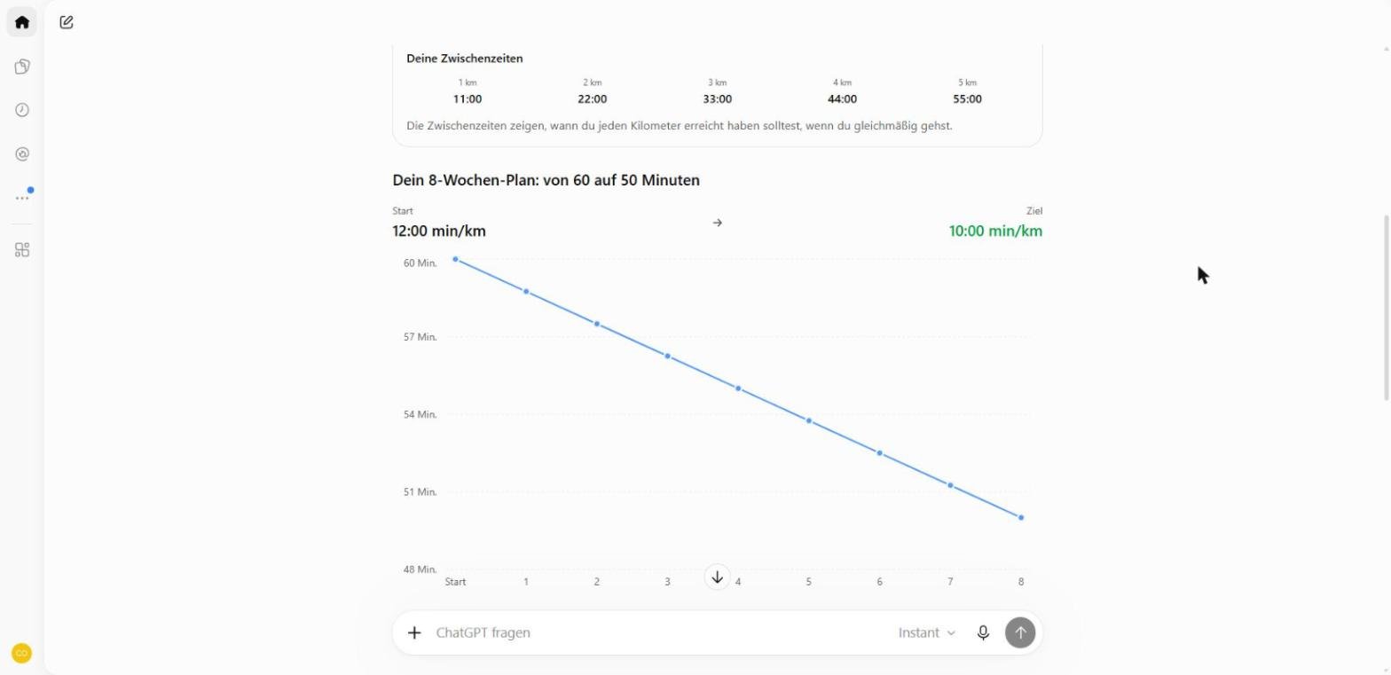This screenshot has width=1391, height=675.
Task: Open the sidebar icon below the clock
Action: click(x=22, y=154)
